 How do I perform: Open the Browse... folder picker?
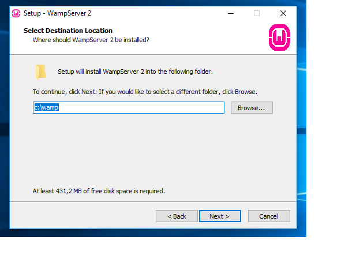point(252,108)
